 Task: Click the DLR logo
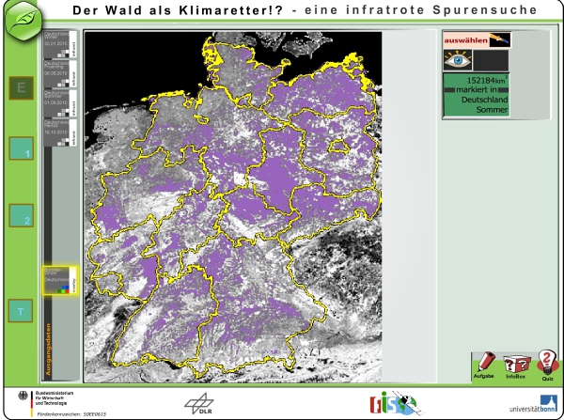[x=199, y=403]
